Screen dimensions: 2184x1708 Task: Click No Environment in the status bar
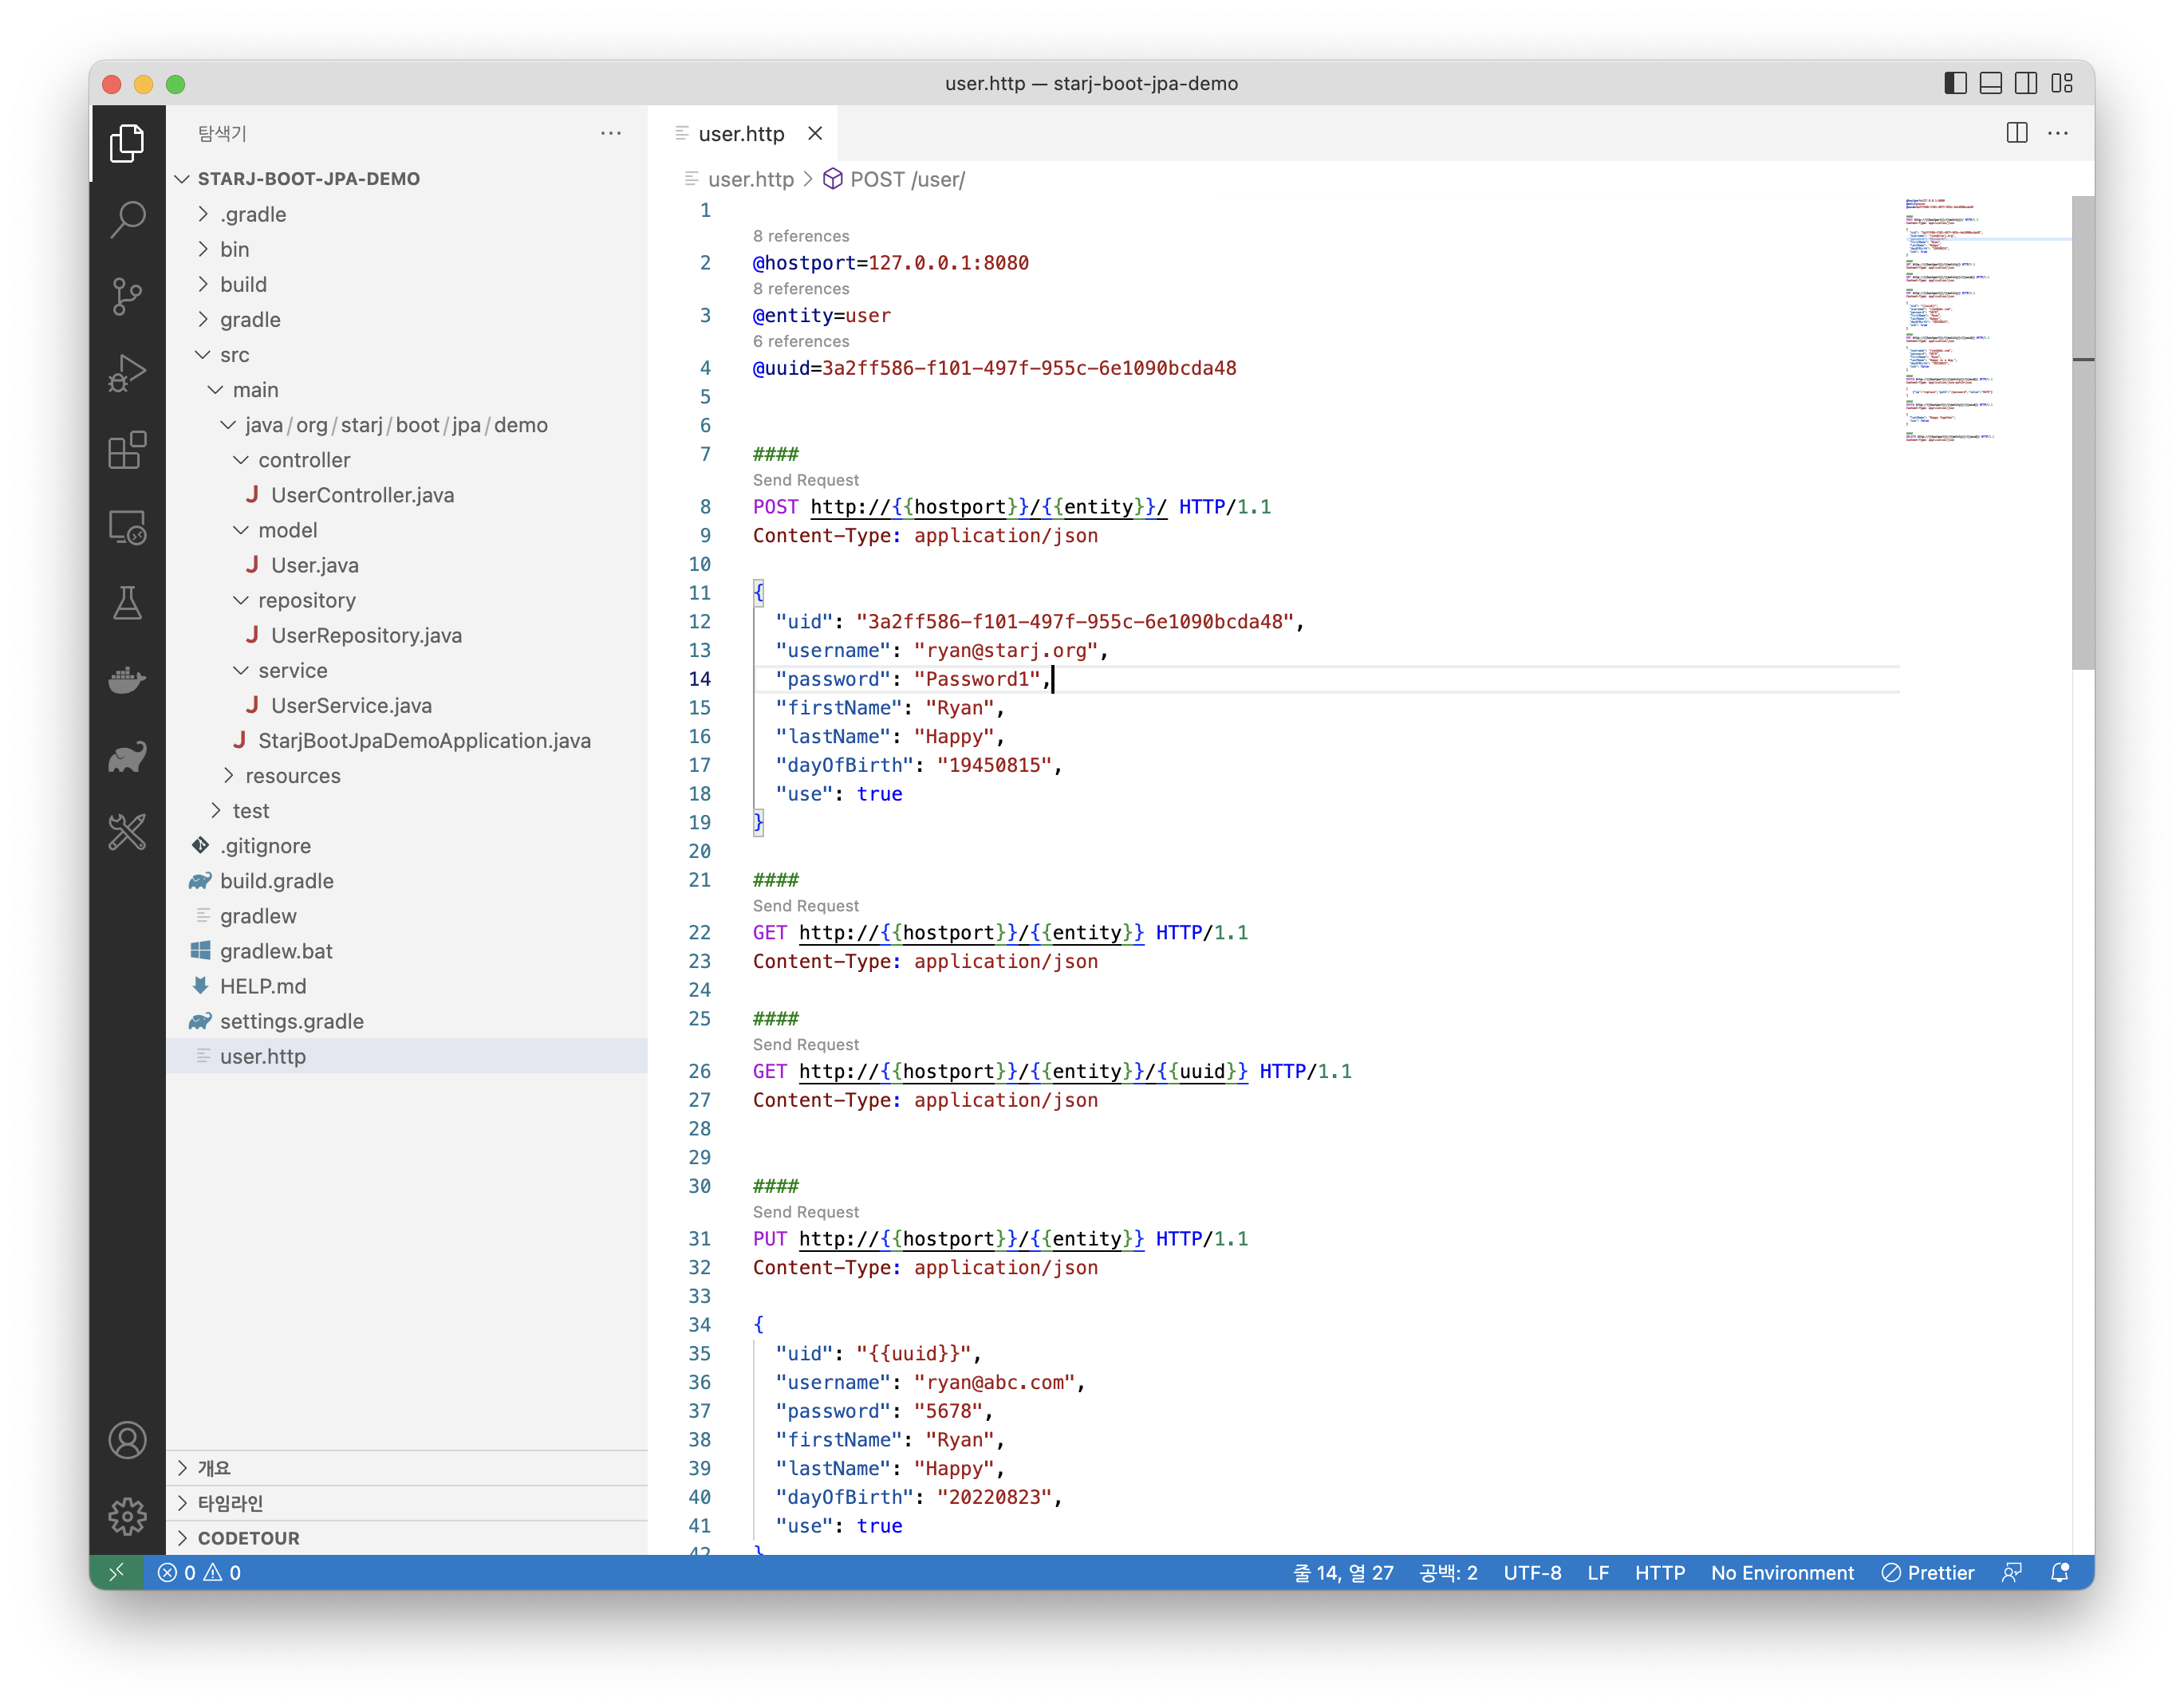1782,1573
